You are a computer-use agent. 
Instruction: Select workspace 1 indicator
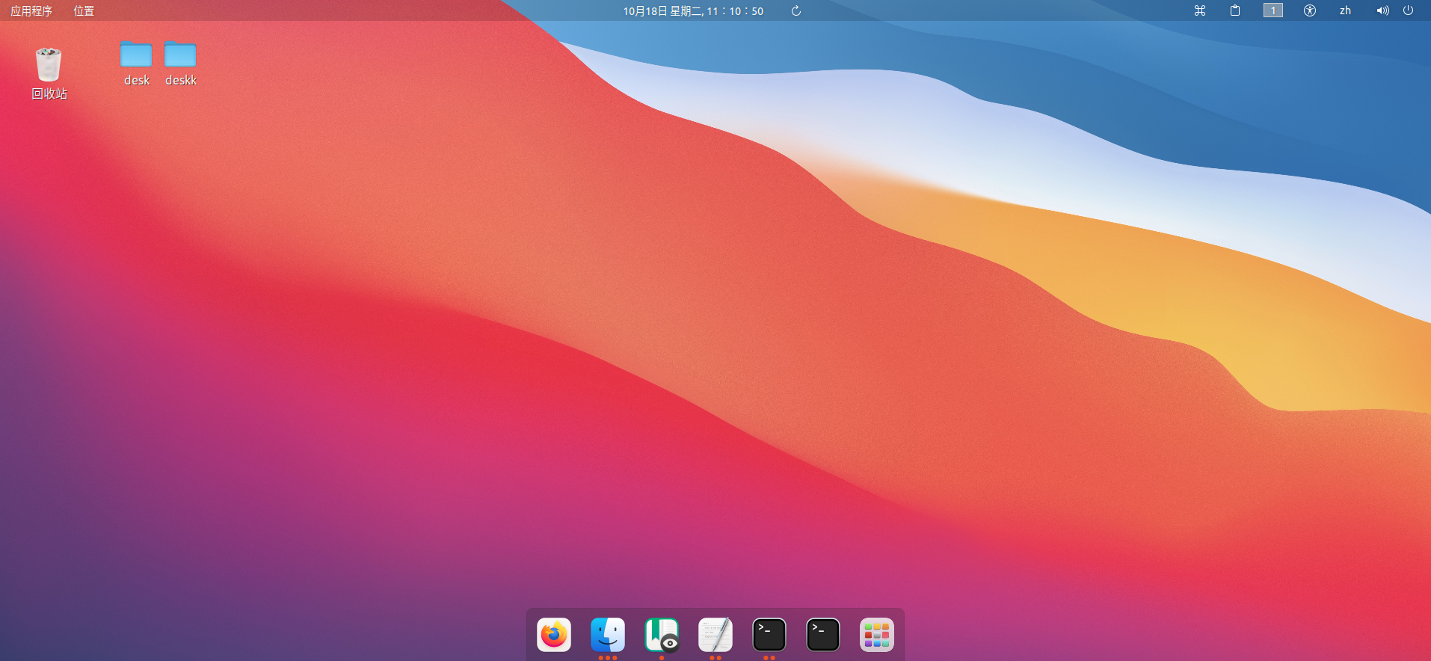[1273, 10]
